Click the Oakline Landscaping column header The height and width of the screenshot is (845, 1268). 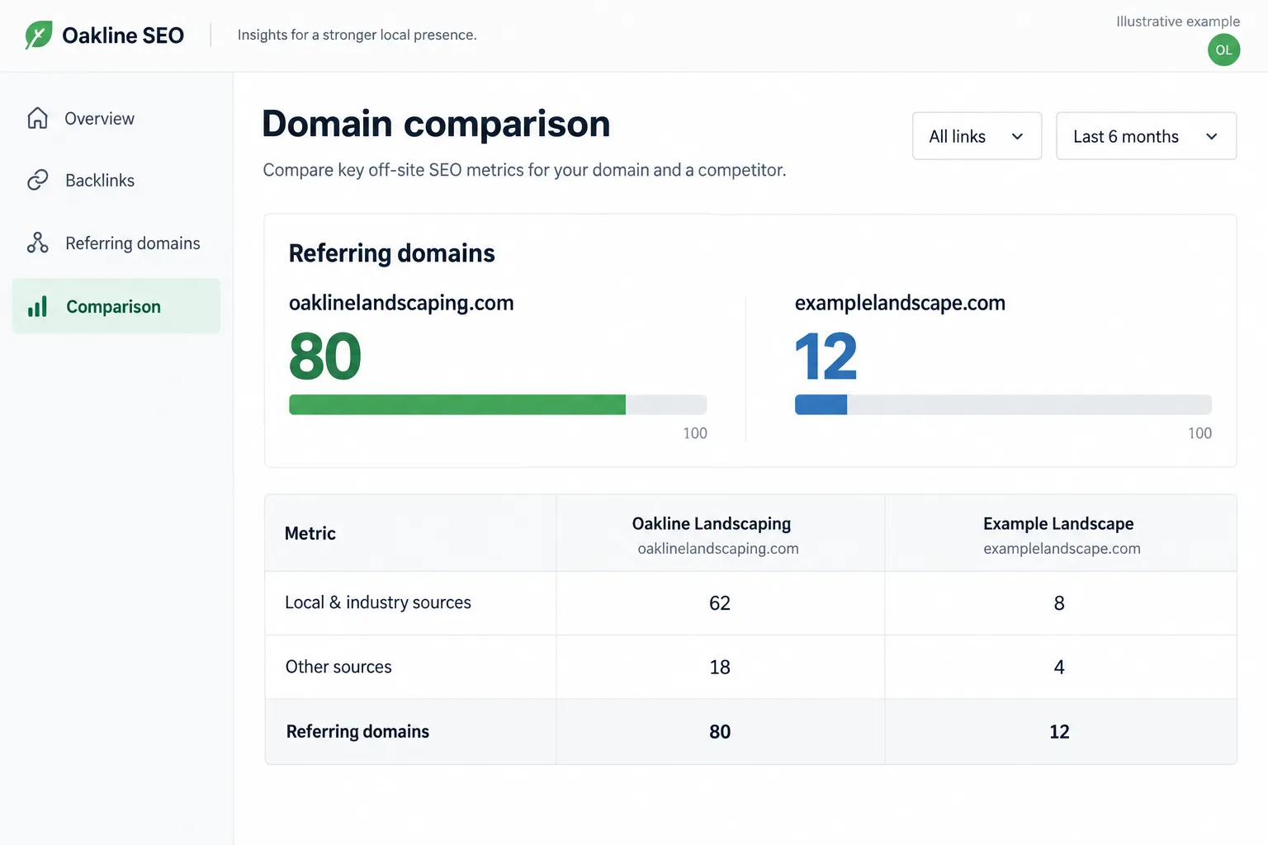tap(712, 524)
